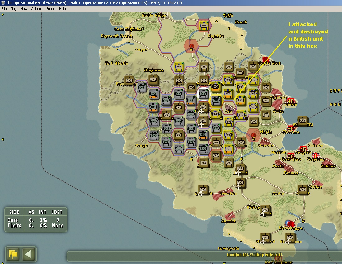Viewport: 342px width, 264px height.
Task: Click the red 30 objective marker at Floriana
Action: coord(291,128)
